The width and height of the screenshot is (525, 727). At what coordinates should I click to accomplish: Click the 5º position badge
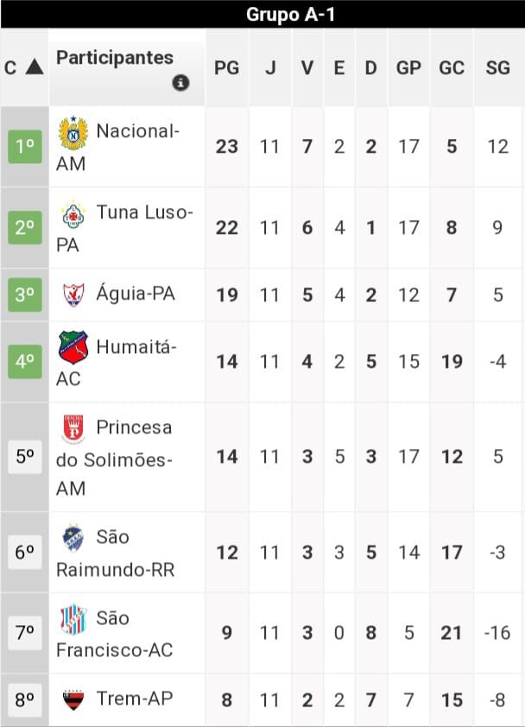tap(25, 456)
